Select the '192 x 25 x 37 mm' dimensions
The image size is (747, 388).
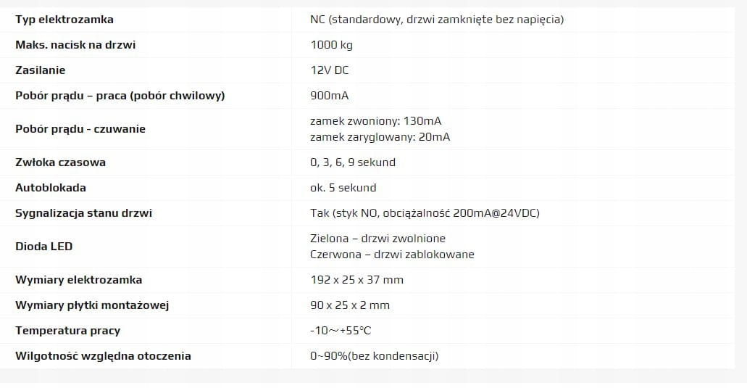coord(356,280)
